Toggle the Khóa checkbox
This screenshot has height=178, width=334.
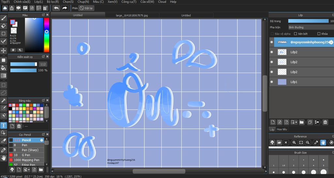[x=319, y=34]
